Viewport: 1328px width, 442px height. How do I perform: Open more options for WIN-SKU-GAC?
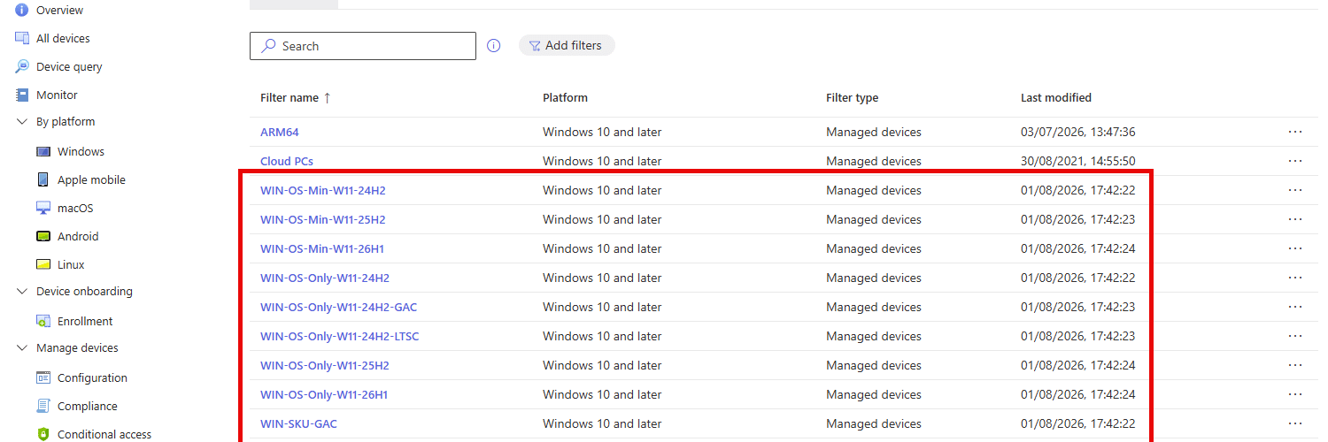pyautogui.click(x=1295, y=423)
